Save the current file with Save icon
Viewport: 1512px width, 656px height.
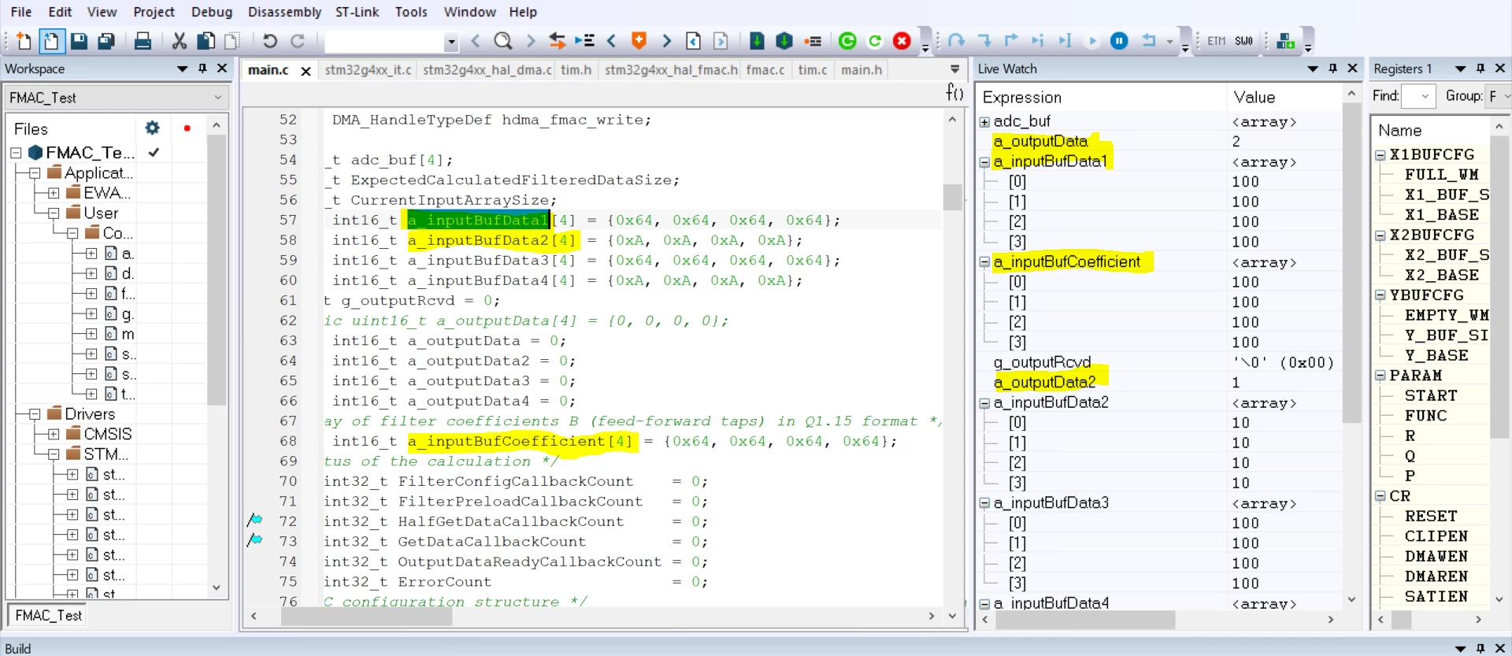click(79, 41)
